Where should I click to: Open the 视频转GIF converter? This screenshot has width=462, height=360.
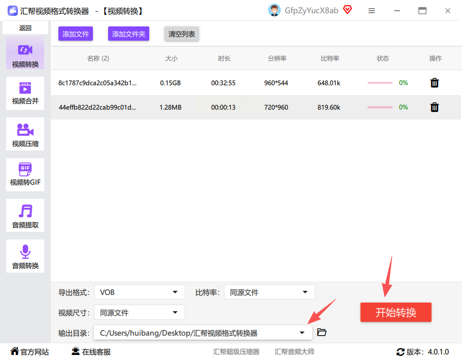point(25,175)
